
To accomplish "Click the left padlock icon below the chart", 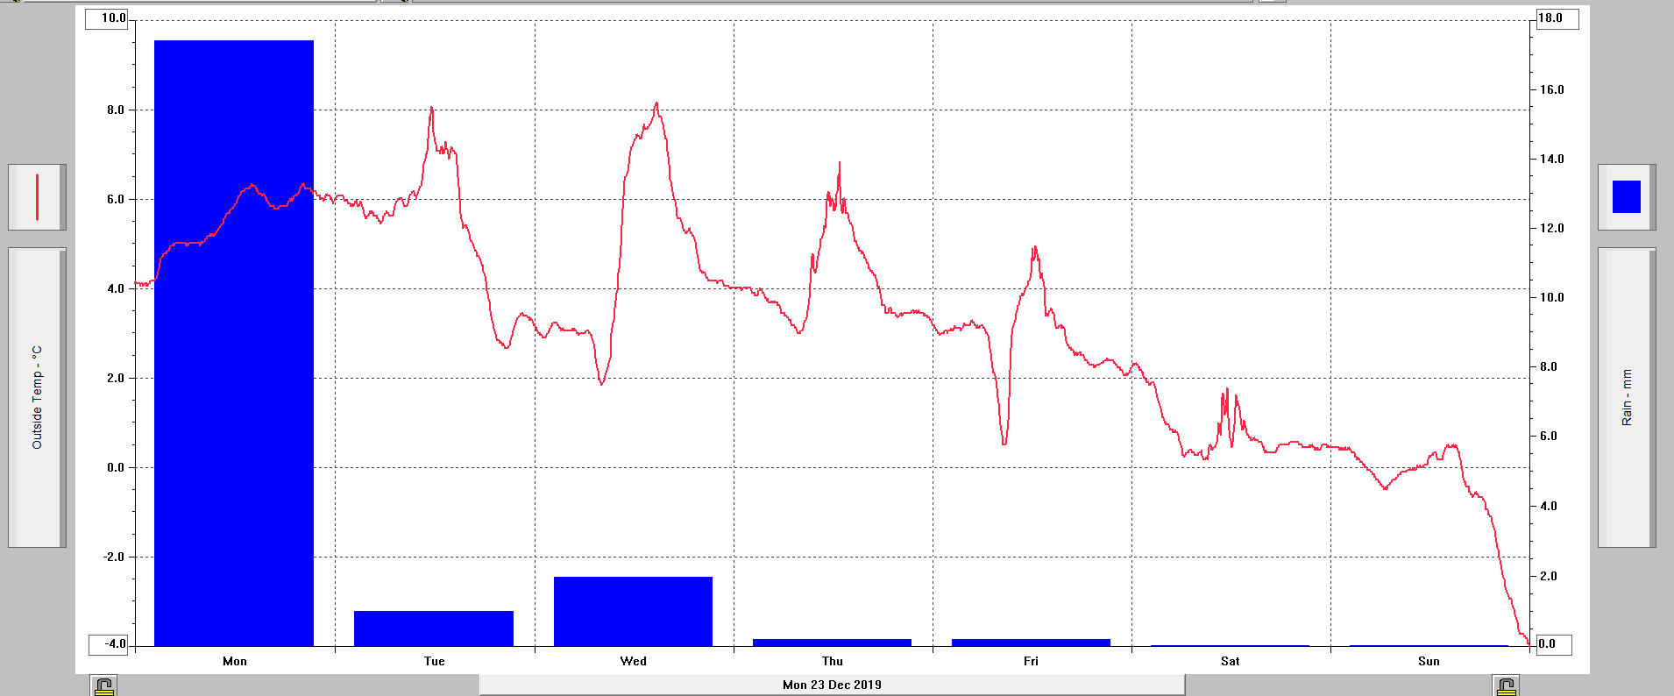I will [103, 686].
